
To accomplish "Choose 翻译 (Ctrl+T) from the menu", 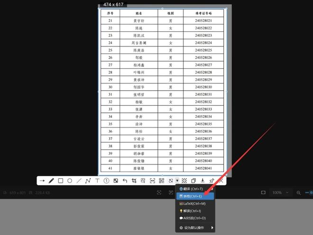I will (x=195, y=189).
